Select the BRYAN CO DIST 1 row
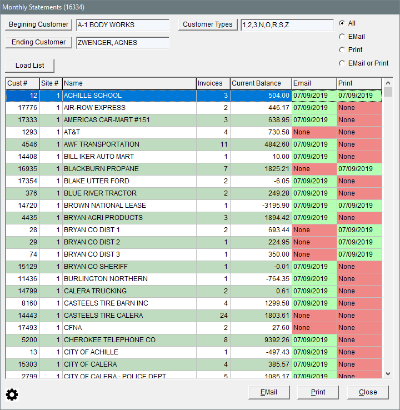The height and width of the screenshot is (410, 400). point(194,230)
